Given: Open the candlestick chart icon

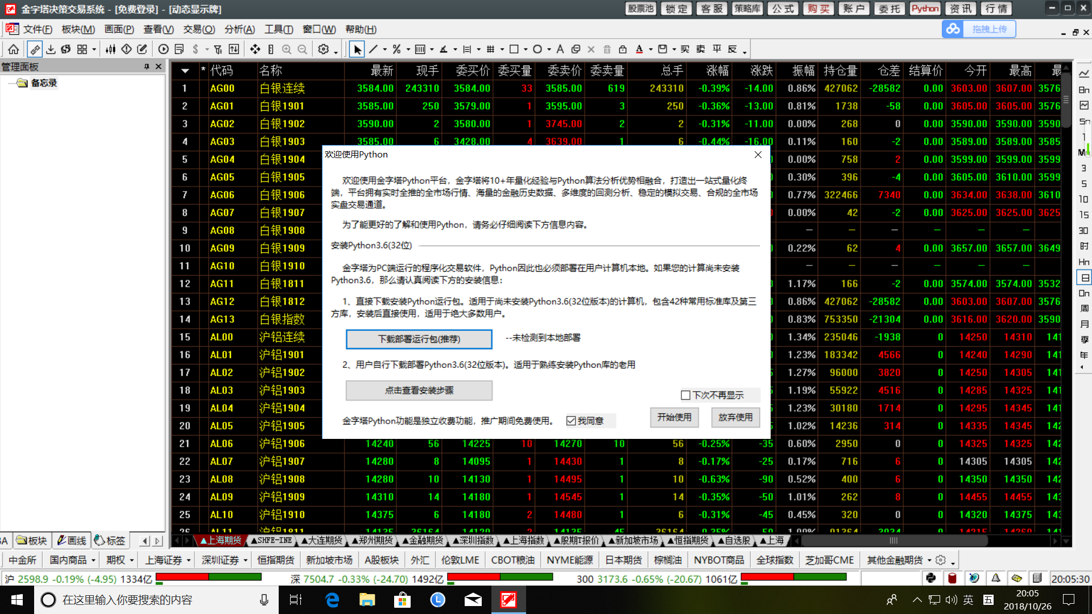Looking at the screenshot, I should 110,49.
